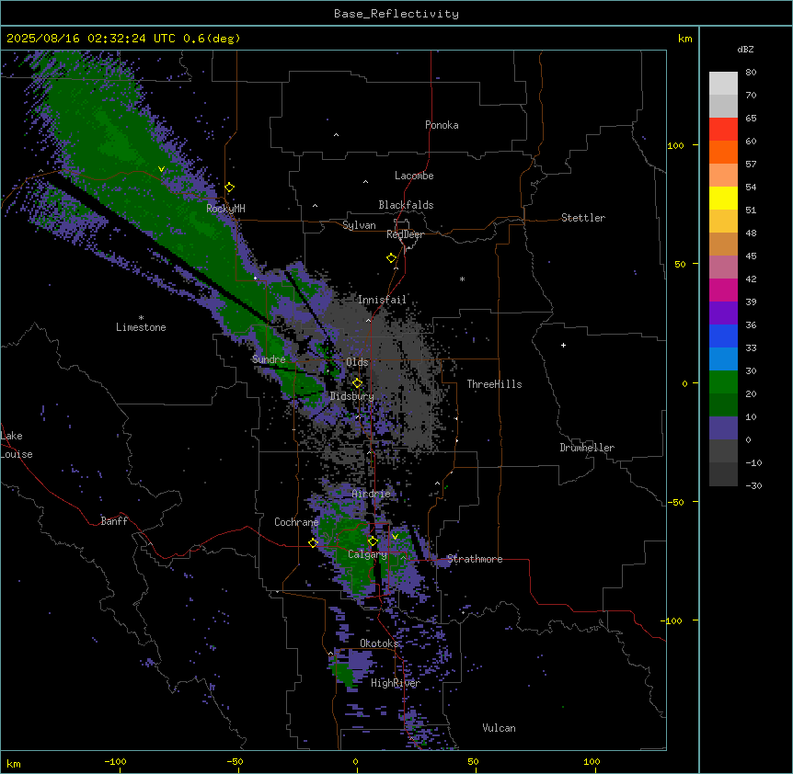This screenshot has width=793, height=774.
Task: Click the yellow V marker east of Calgary
Action: coord(395,537)
